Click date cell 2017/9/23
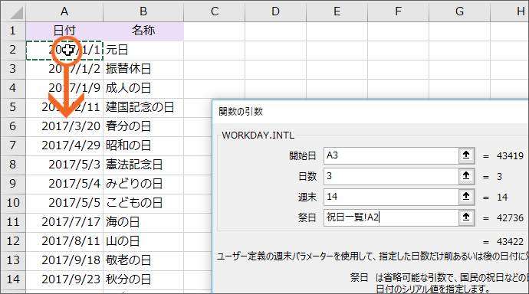 [64, 279]
